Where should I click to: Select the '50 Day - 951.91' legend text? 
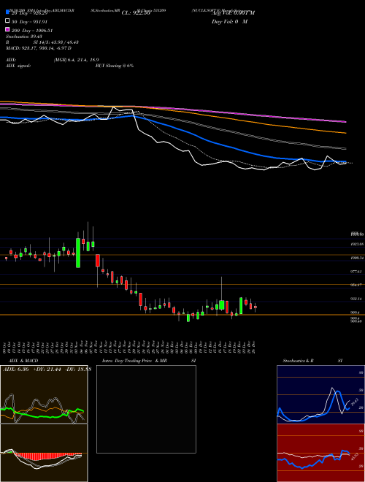click(30, 22)
